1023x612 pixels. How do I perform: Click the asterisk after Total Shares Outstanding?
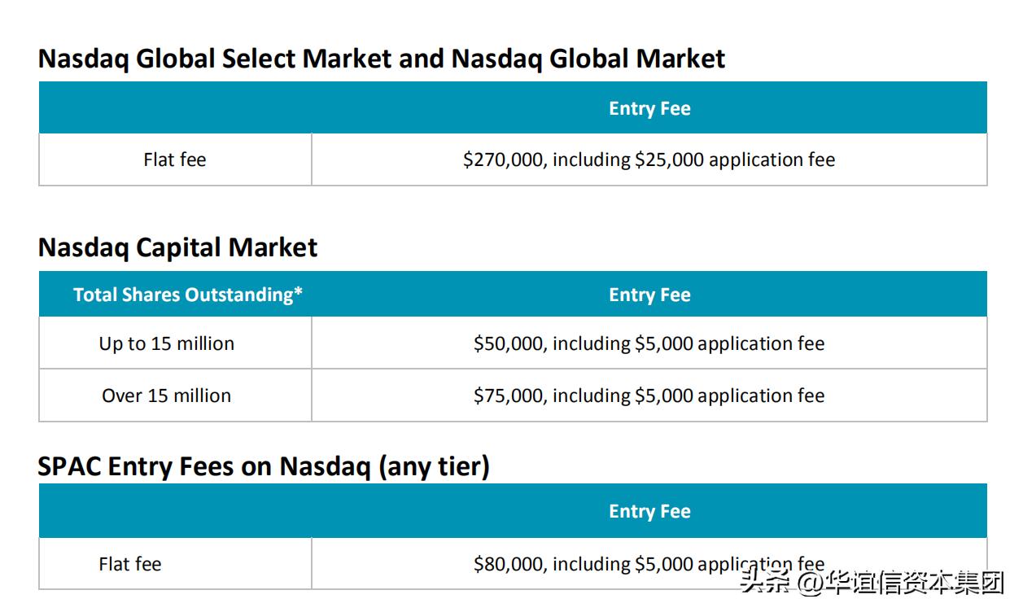coord(298,293)
